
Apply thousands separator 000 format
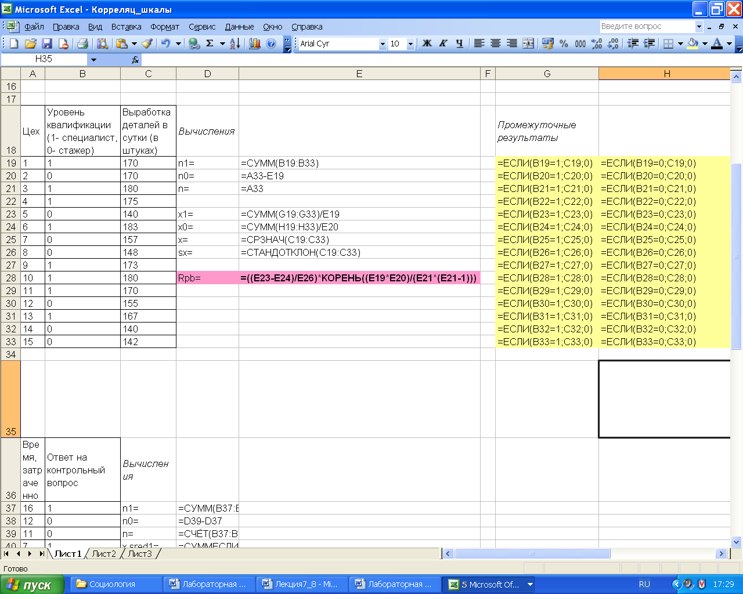580,44
